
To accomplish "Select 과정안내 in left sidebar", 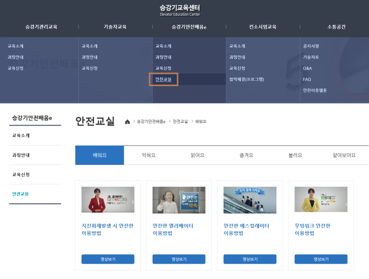I will [21, 155].
